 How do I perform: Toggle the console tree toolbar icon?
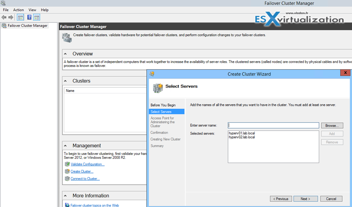click(x=20, y=17)
